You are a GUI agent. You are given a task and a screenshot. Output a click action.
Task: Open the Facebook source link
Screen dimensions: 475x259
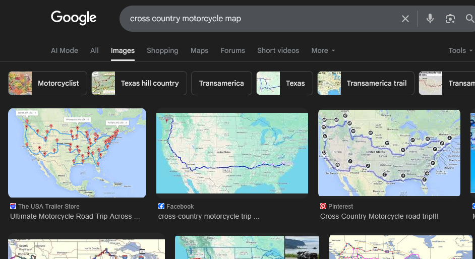click(x=180, y=207)
